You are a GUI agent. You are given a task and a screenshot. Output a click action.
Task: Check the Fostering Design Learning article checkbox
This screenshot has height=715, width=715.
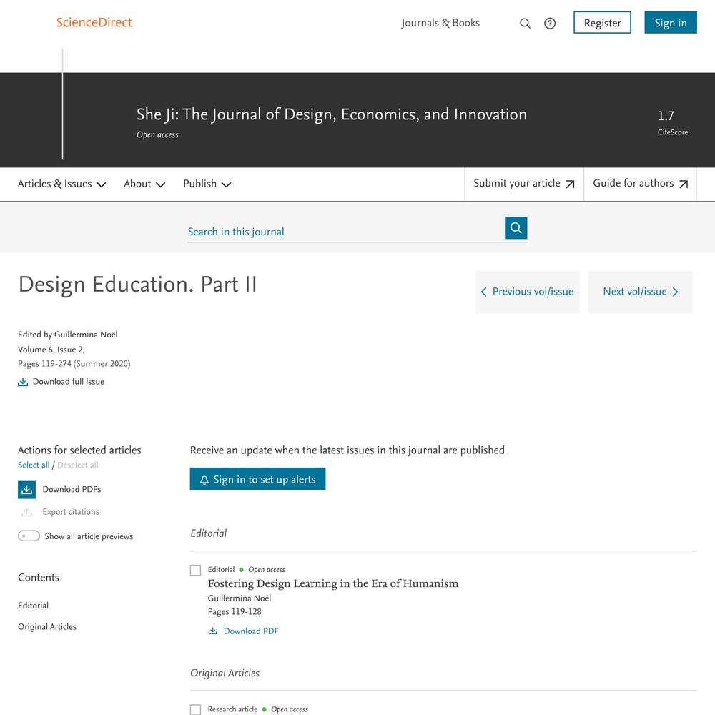tap(196, 570)
